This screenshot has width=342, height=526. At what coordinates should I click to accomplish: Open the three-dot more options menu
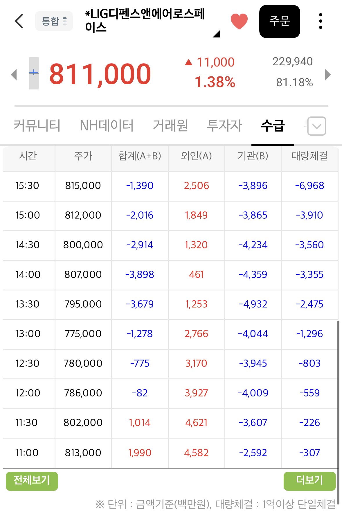[x=321, y=21]
